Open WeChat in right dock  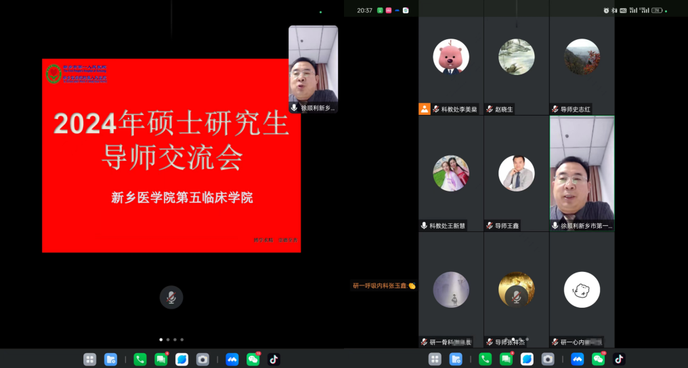(599, 360)
